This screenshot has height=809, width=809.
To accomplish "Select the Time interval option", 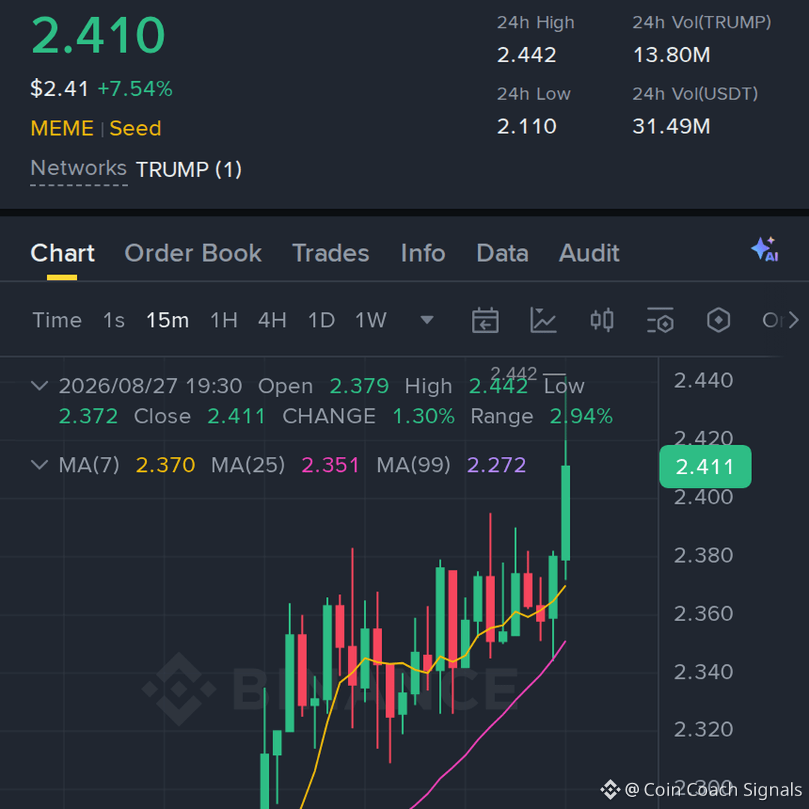I will tap(57, 321).
